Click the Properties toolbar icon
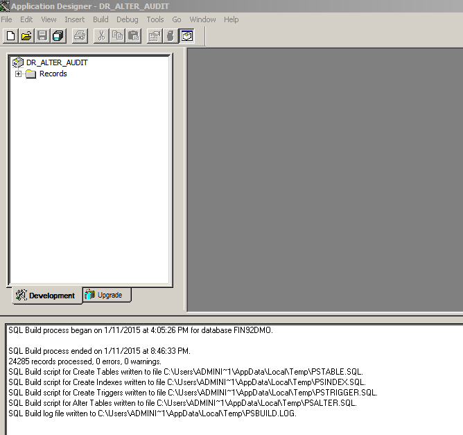463x435 pixels. point(155,36)
